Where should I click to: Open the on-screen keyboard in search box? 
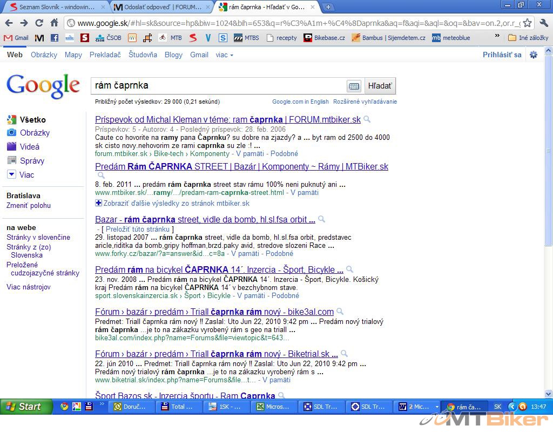pyautogui.click(x=354, y=86)
